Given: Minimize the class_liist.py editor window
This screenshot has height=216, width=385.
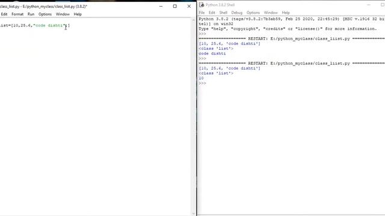Looking at the screenshot, I should [161, 7].
